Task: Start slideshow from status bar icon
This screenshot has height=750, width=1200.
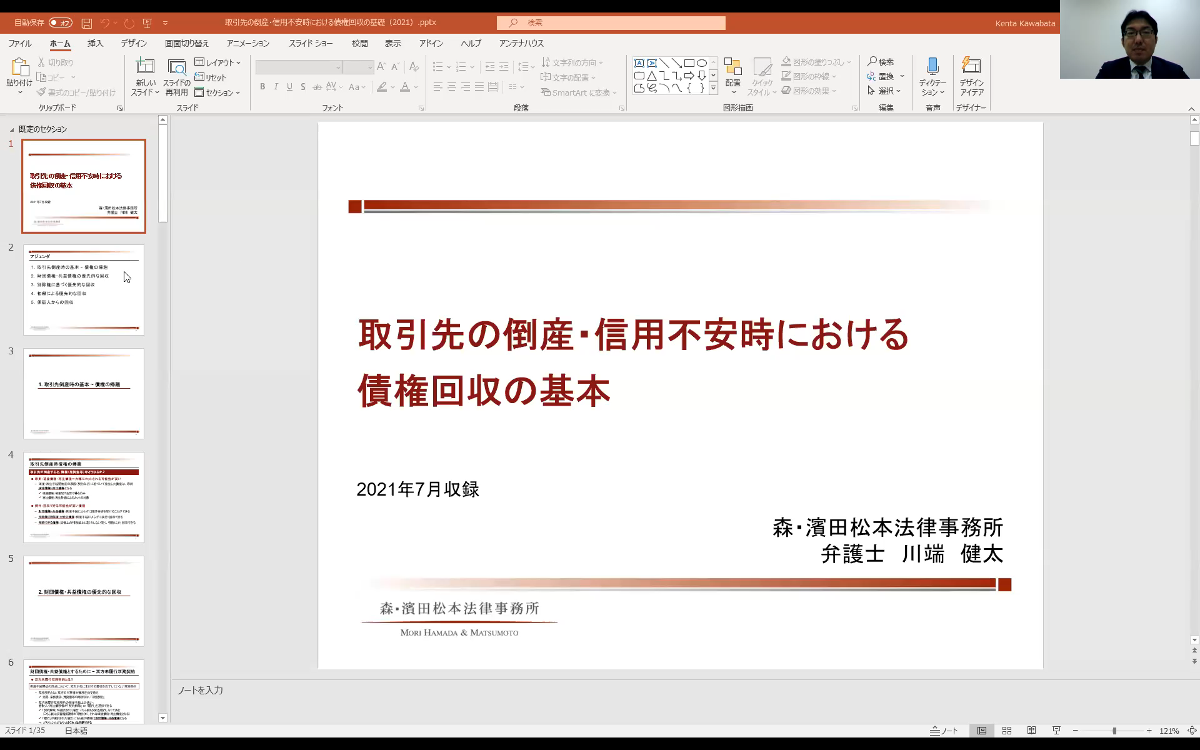Action: [1056, 731]
